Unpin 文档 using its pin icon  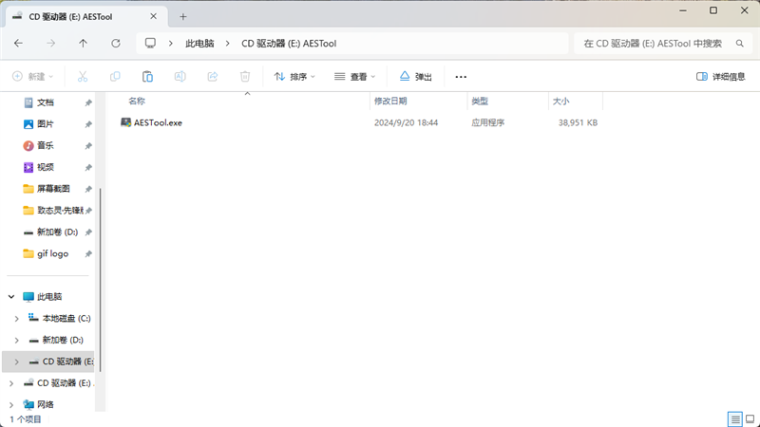[88, 102]
